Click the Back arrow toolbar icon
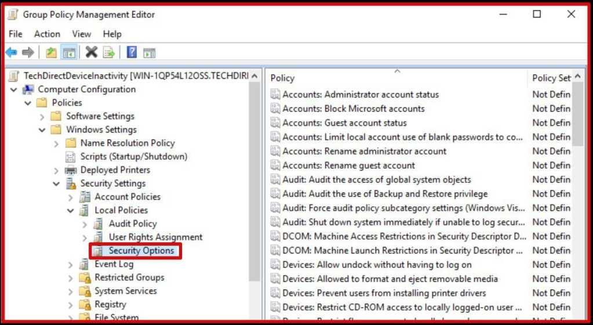 11,53
